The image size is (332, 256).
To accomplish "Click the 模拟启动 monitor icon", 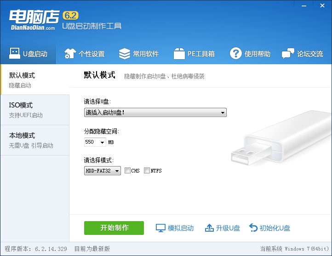I will (x=160, y=228).
